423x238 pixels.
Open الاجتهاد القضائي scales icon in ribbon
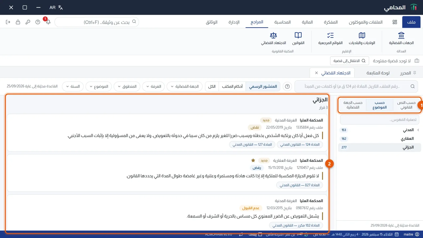273,39
